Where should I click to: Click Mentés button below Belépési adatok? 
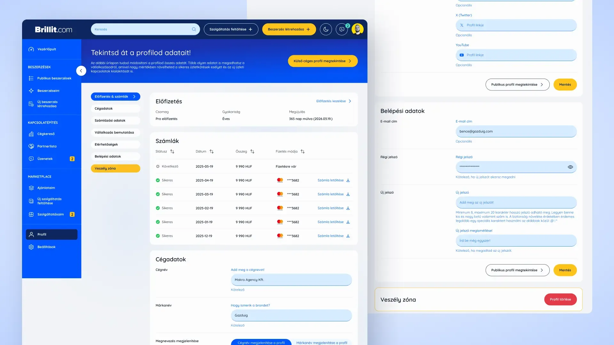pos(565,270)
